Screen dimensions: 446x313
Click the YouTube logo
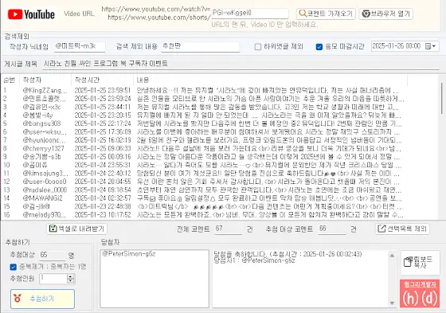point(31,14)
